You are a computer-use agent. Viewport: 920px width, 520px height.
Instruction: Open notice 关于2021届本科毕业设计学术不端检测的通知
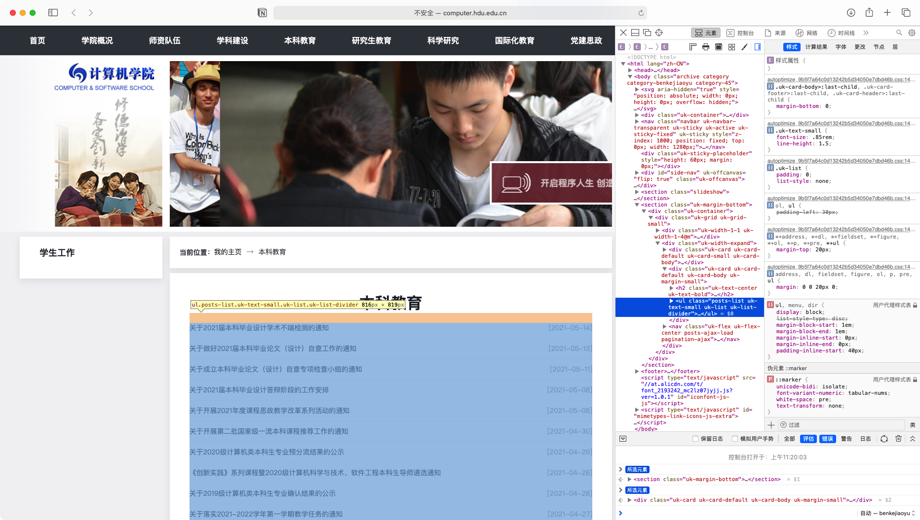(x=259, y=328)
